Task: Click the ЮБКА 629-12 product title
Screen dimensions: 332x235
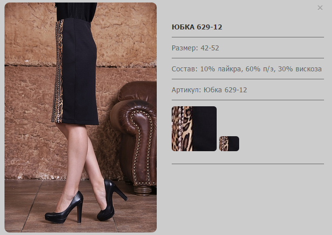Action: tap(197, 27)
